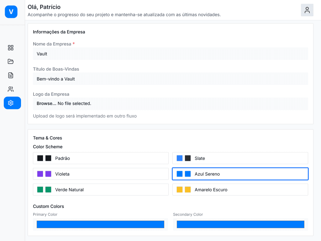
Task: Choose the Amarelo Escuro color scheme
Action: (240, 190)
